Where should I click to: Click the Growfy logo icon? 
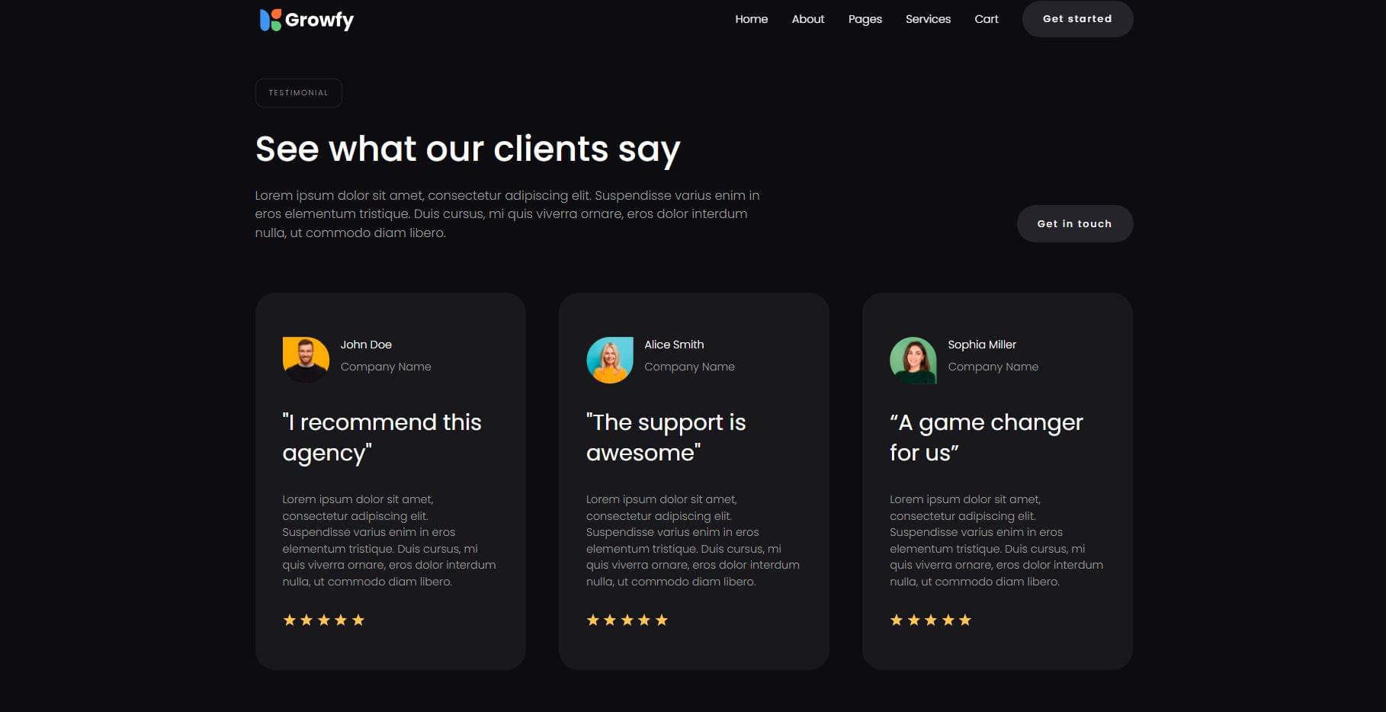tap(271, 20)
